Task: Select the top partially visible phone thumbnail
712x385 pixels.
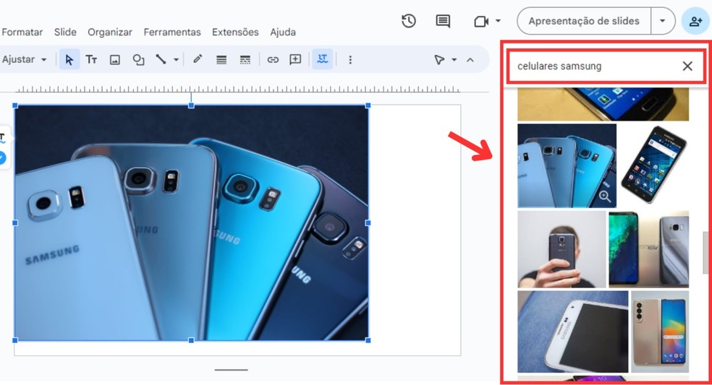Action: click(603, 104)
